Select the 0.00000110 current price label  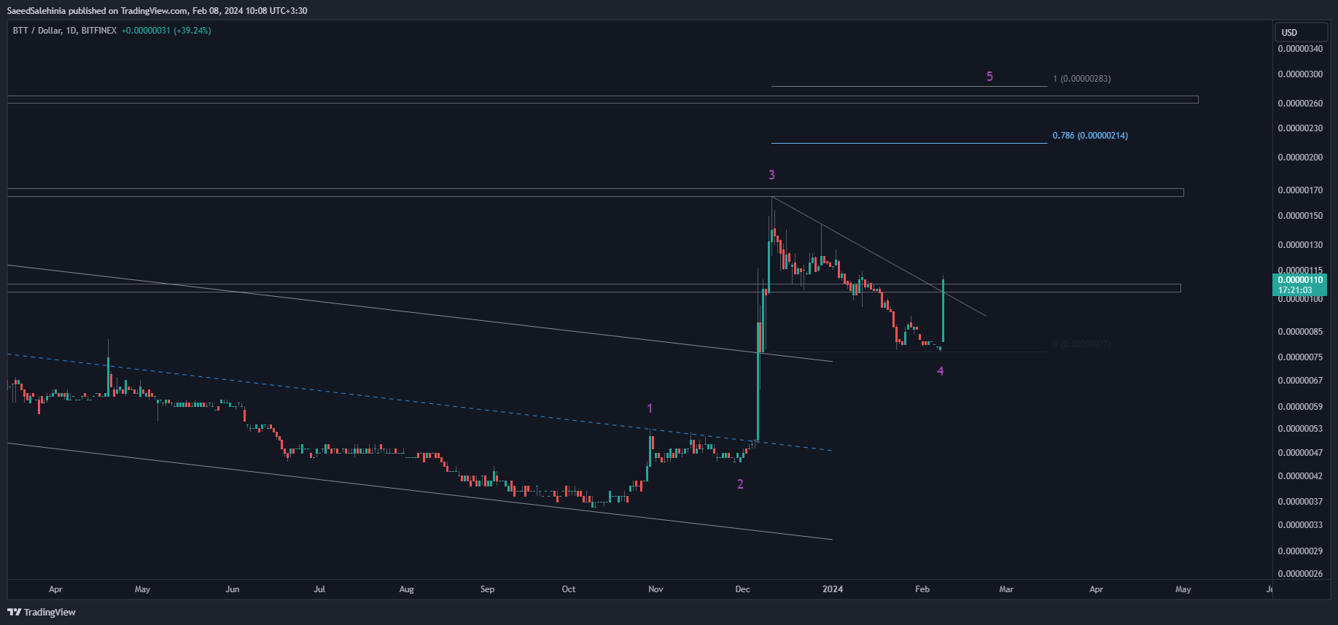click(1301, 280)
